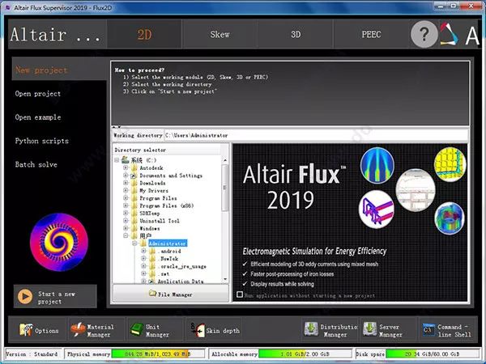The image size is (486, 364).
Task: Open the Server Manager
Action: pyautogui.click(x=381, y=329)
